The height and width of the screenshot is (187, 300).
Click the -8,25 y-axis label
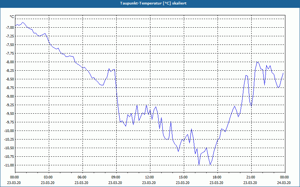point(10,70)
